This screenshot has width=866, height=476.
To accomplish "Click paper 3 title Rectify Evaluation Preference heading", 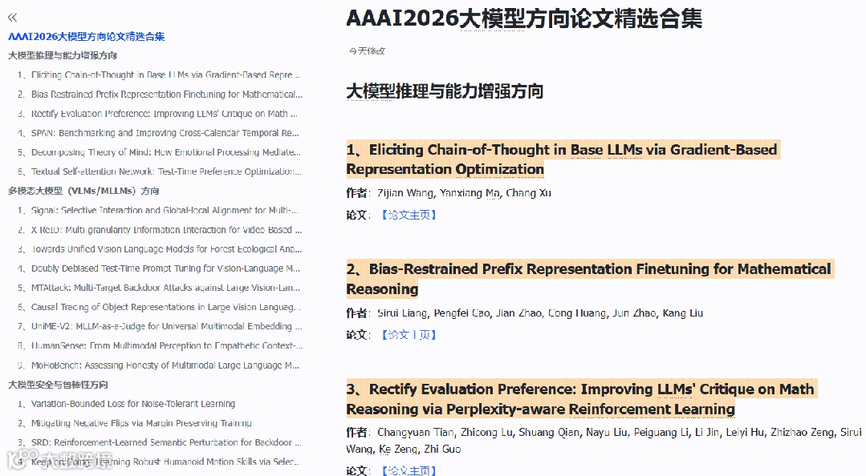I will click(x=580, y=399).
